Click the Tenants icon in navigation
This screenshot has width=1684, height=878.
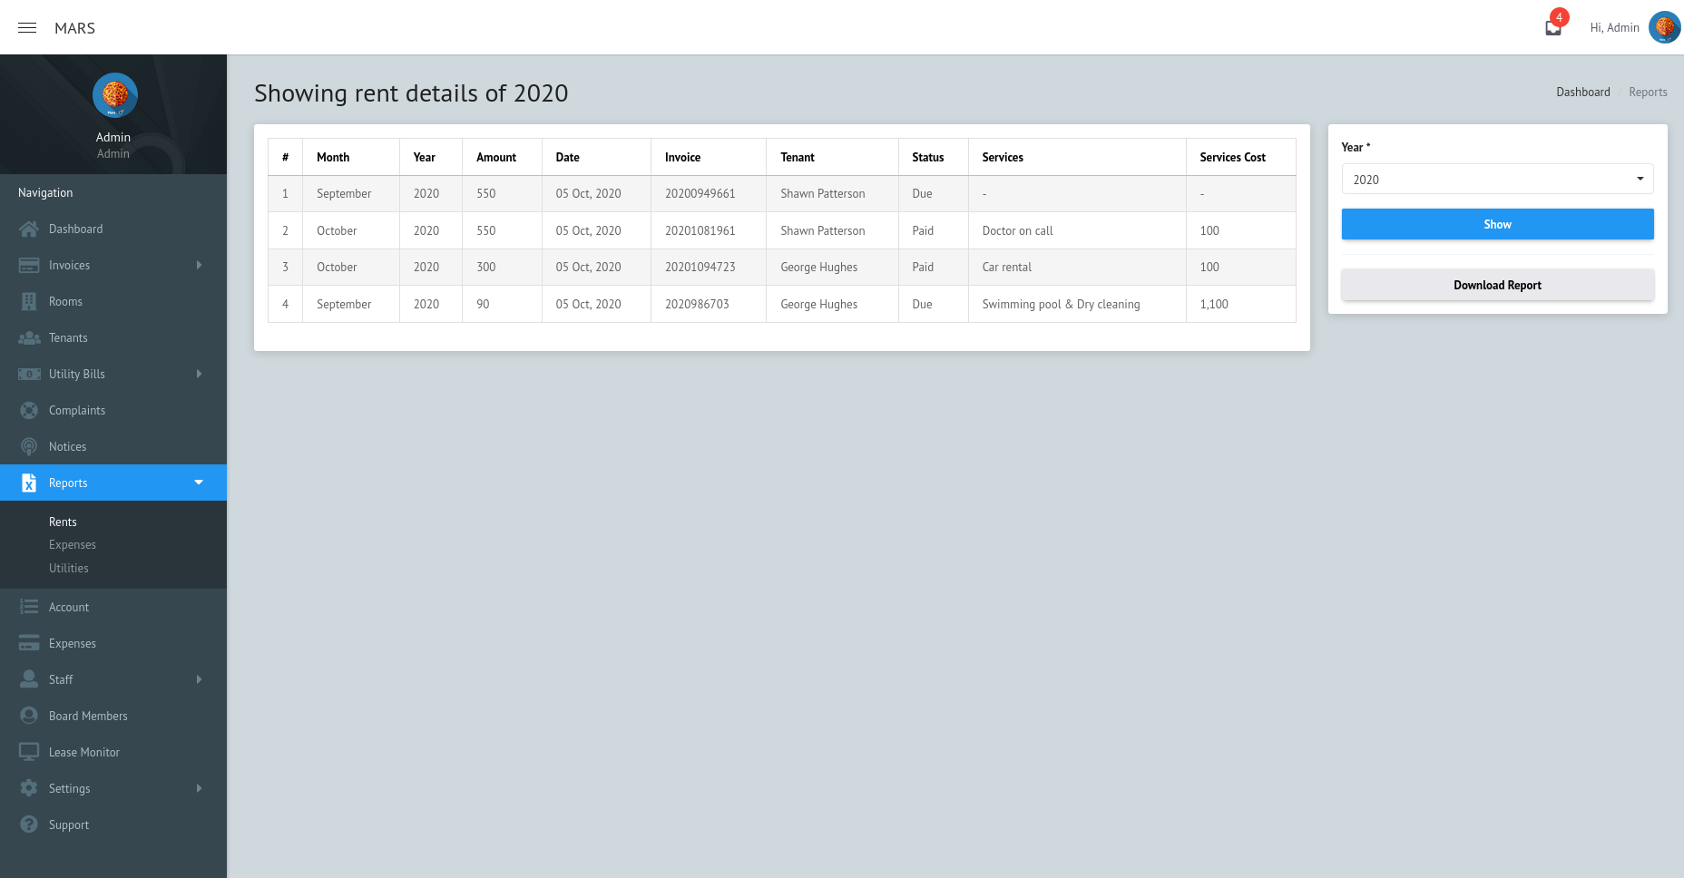point(29,337)
